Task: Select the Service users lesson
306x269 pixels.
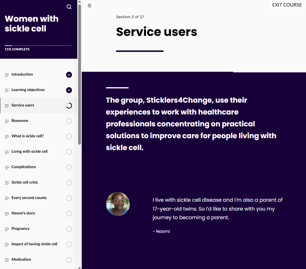Action: point(39,106)
